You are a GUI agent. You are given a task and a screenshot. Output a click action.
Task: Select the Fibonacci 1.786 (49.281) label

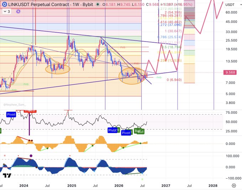(x=169, y=16)
